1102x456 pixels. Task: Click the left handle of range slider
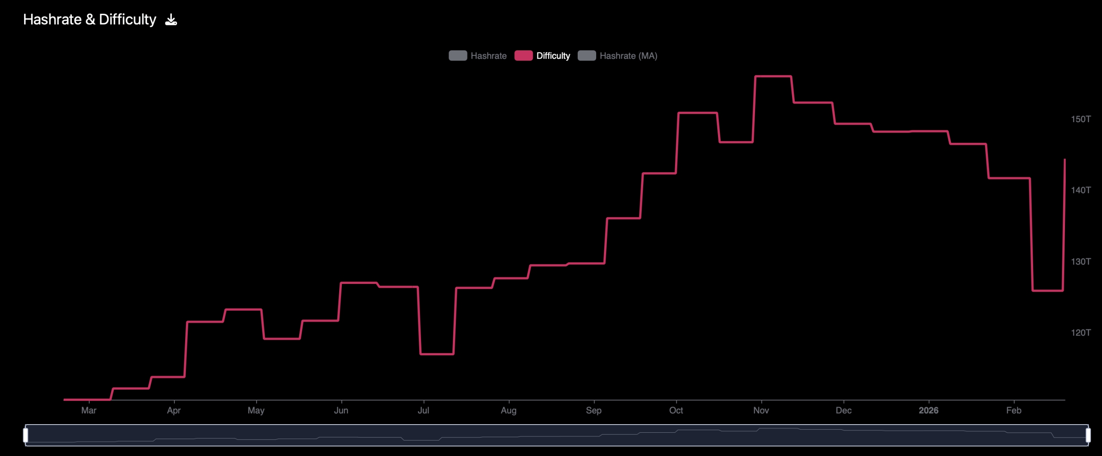coord(26,435)
